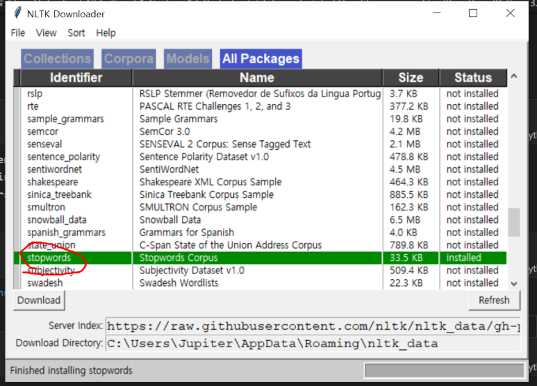This screenshot has width=537, height=386.
Task: Click the Download button
Action: (x=39, y=300)
